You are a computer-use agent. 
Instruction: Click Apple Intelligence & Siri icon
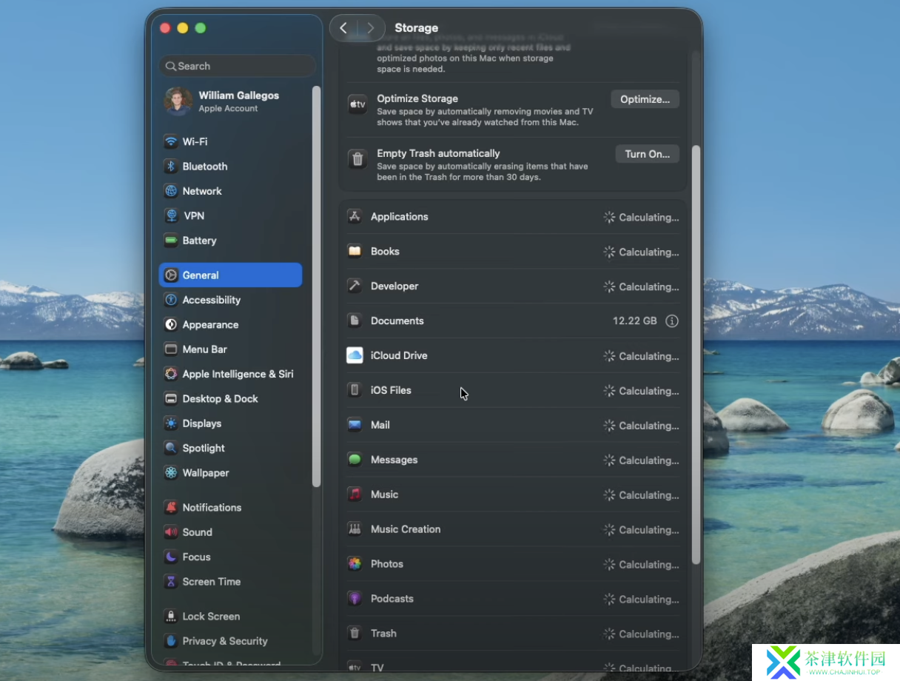click(x=171, y=374)
